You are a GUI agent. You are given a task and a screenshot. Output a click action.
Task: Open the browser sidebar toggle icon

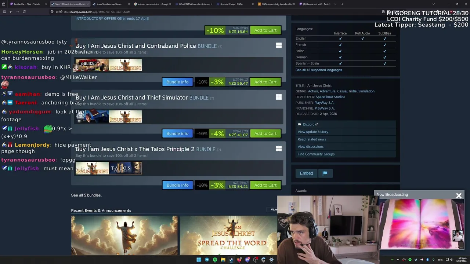coord(4,12)
